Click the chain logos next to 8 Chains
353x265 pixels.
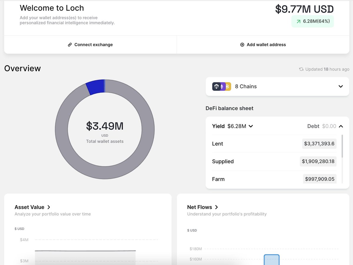[222, 86]
